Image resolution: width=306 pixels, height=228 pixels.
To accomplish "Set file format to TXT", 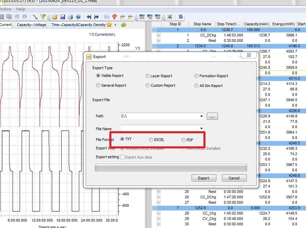I will 122,139.
